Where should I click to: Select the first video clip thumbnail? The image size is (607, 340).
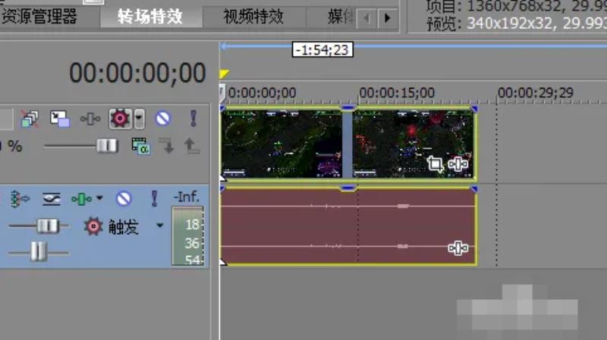tap(281, 144)
